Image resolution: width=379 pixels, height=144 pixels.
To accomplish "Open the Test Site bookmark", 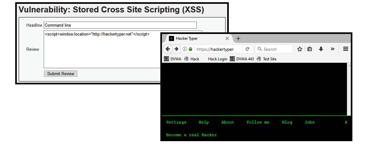I will coord(267,59).
